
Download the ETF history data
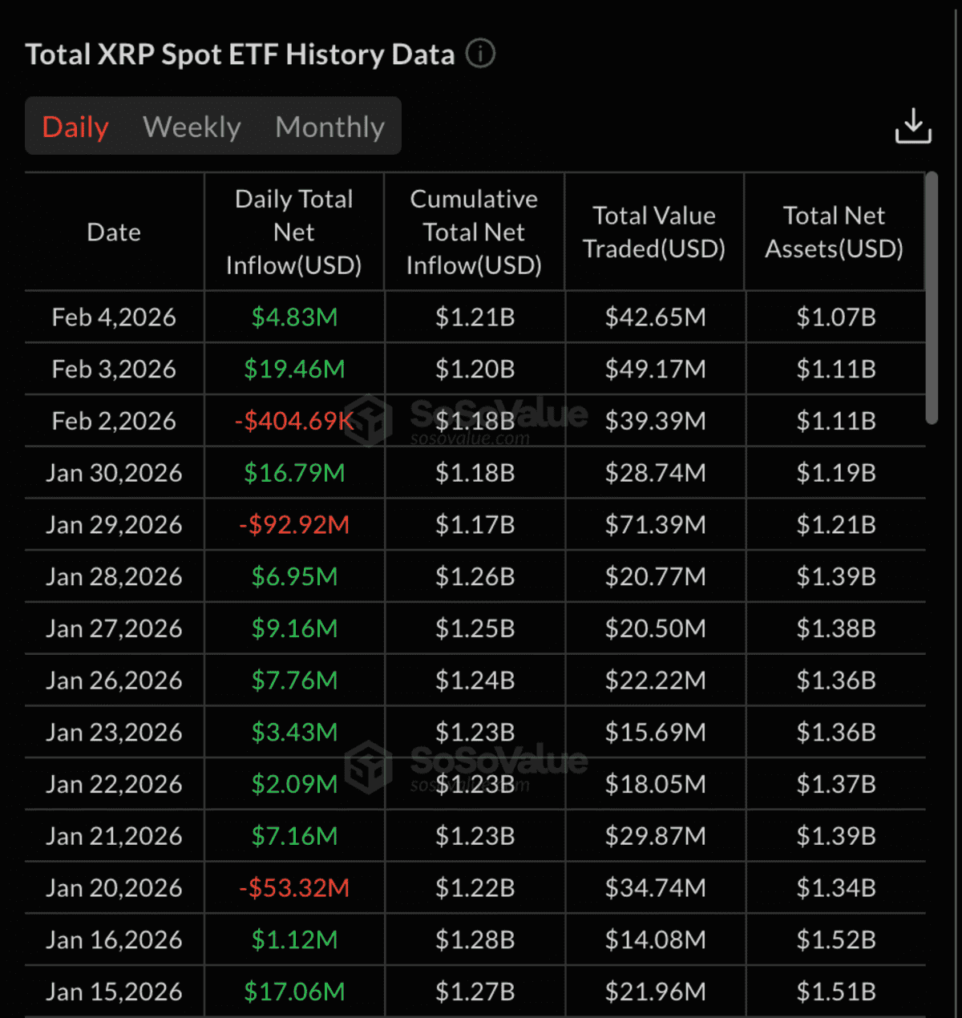pyautogui.click(x=913, y=127)
